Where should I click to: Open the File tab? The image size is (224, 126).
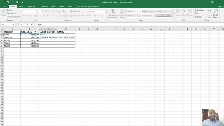pyautogui.click(x=4, y=7)
